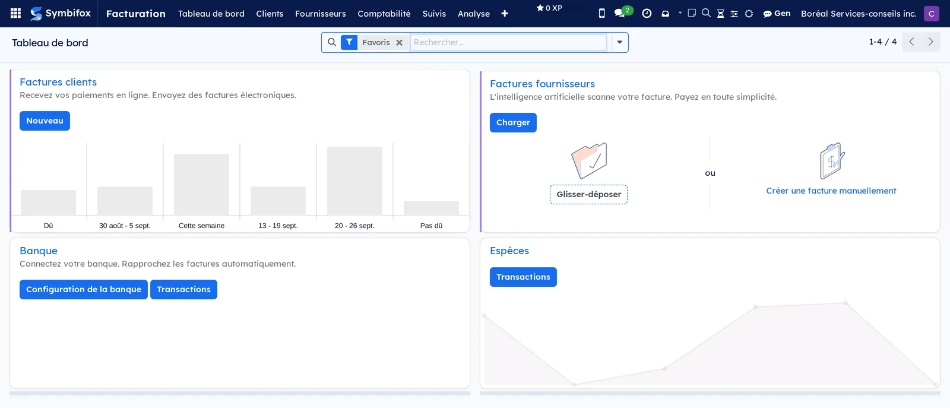Image resolution: width=950 pixels, height=408 pixels.
Task: Open Factures fournisseurs journal title
Action: [542, 84]
